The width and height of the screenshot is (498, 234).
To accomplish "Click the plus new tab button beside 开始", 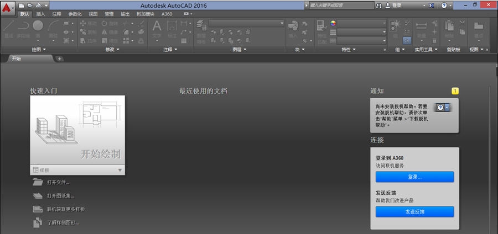I will coord(59,59).
